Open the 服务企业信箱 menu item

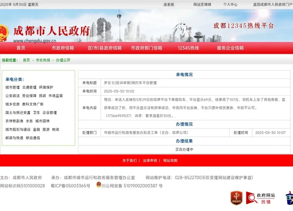(230, 48)
